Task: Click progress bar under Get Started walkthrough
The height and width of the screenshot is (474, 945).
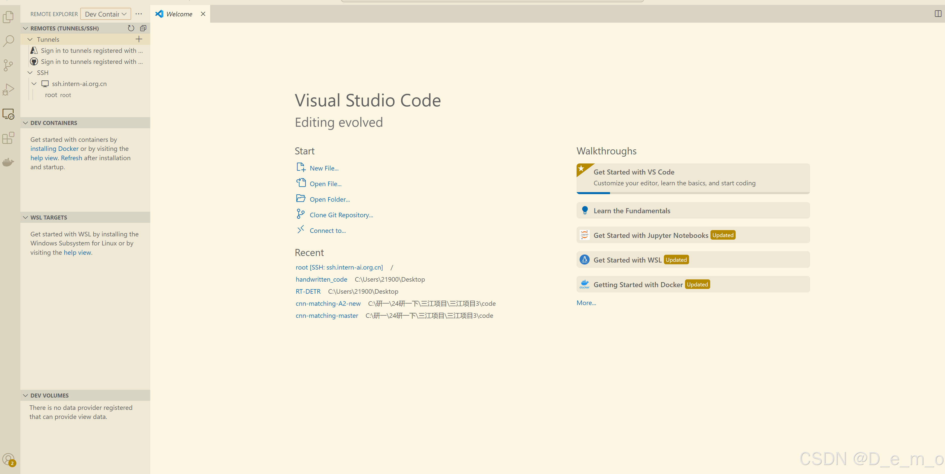Action: tap(693, 193)
